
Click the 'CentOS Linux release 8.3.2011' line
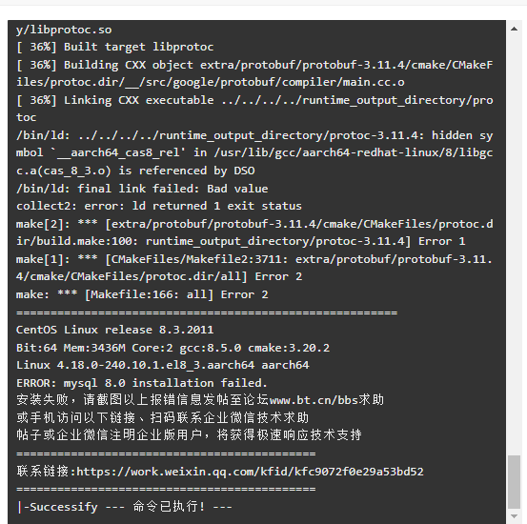(x=114, y=330)
